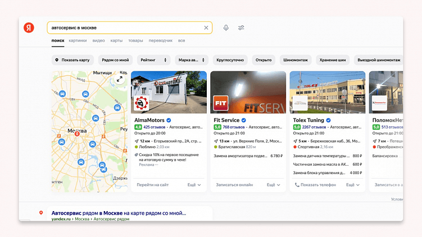Open the 768 отзывов reviews link
Image resolution: width=422 pixels, height=237 pixels.
click(x=234, y=127)
